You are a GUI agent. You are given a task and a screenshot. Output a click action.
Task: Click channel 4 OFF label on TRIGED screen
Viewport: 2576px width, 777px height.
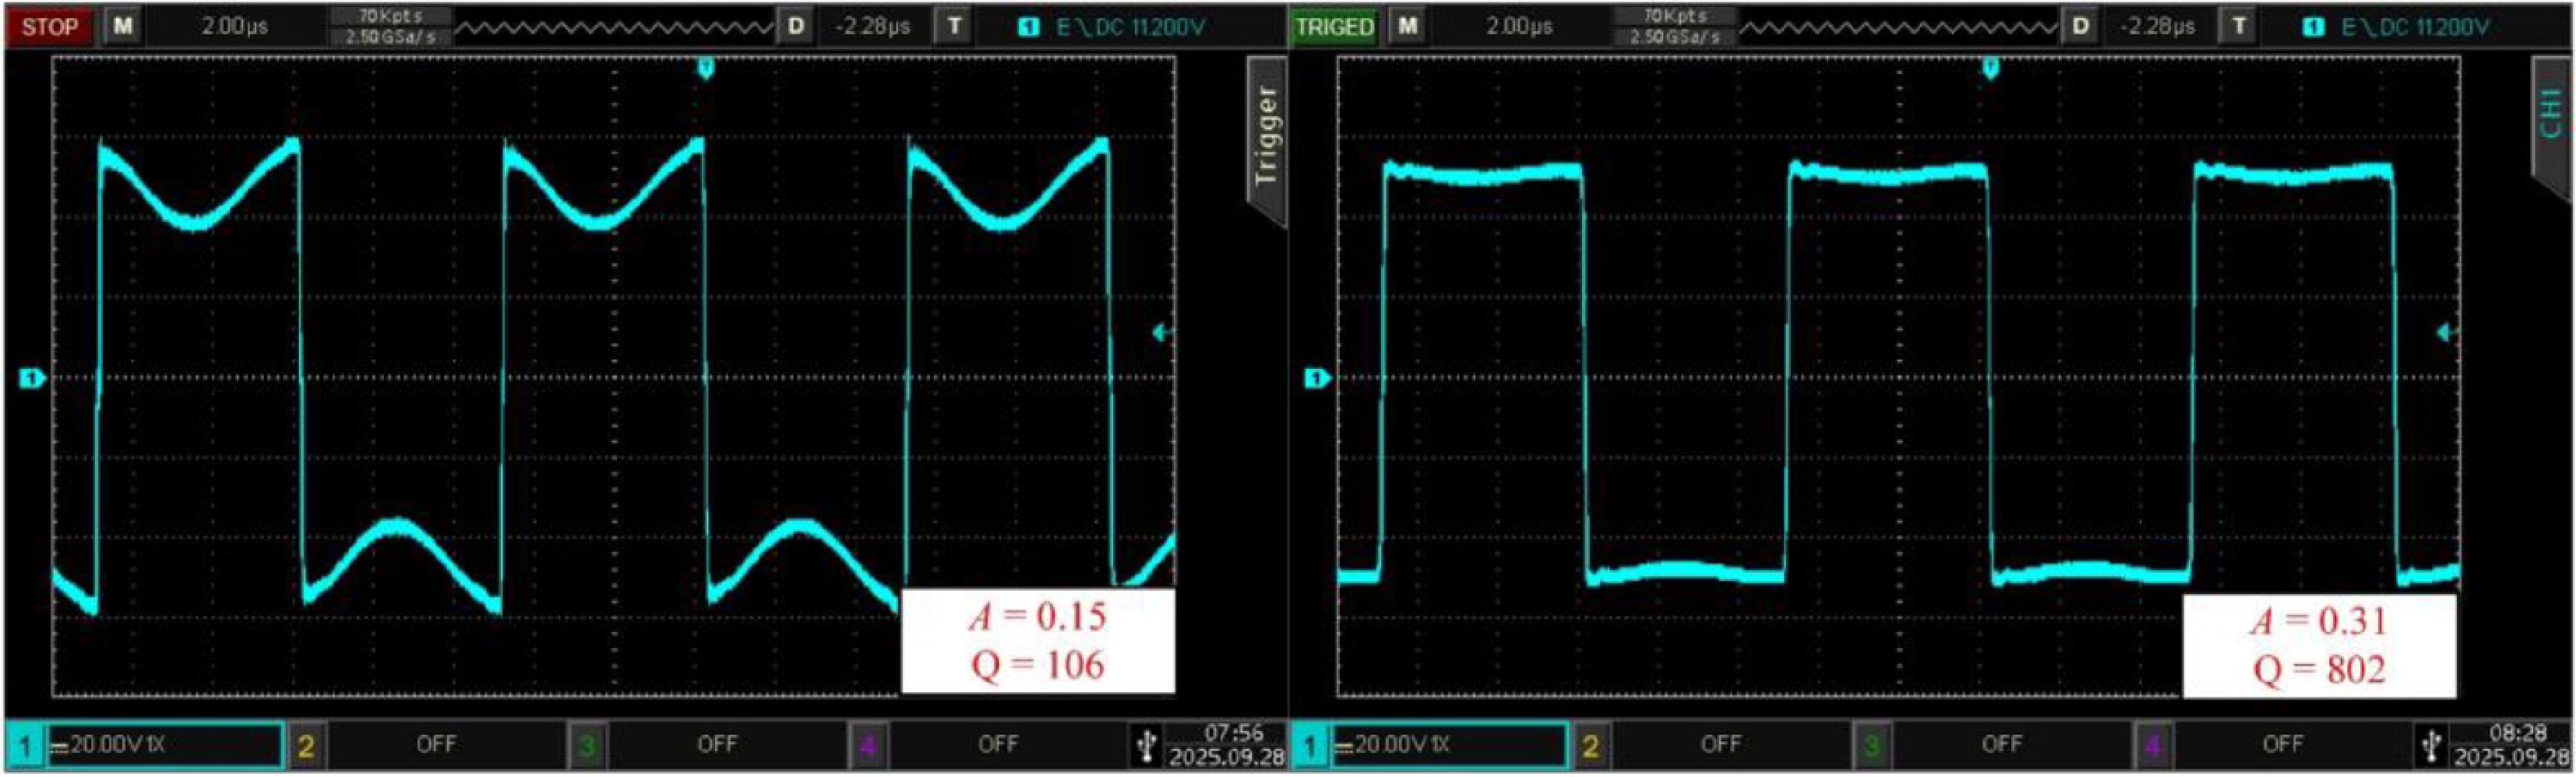2283,744
